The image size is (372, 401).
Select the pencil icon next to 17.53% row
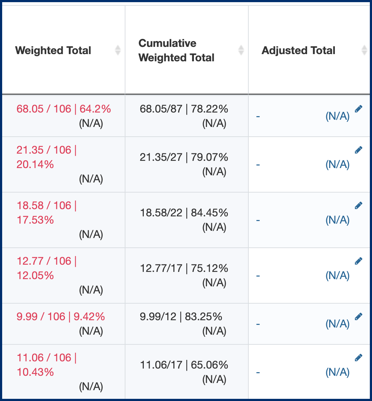[359, 205]
